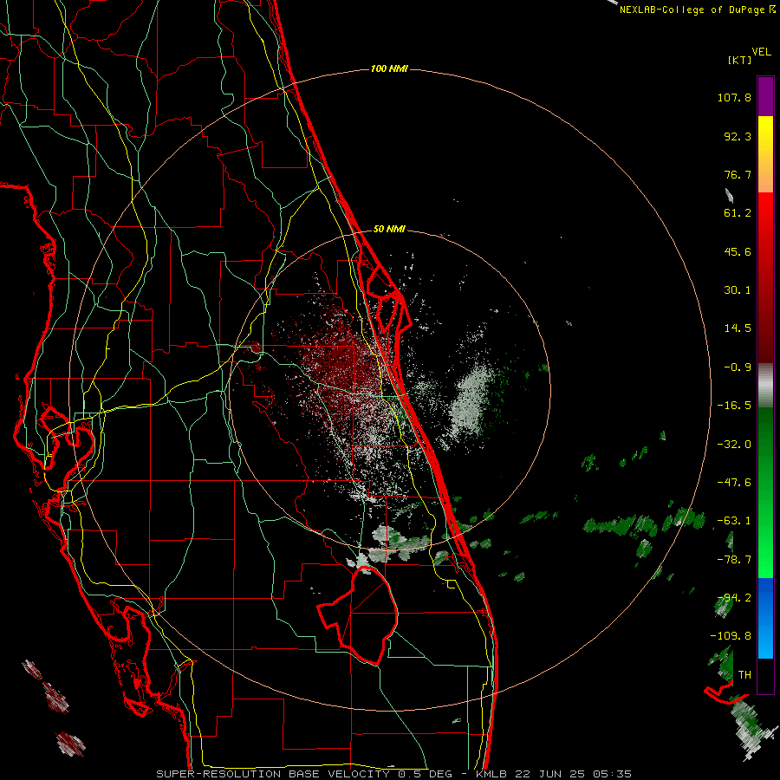The height and width of the screenshot is (780, 780).
Task: Click the 50 NMI range ring label
Action: (x=389, y=230)
